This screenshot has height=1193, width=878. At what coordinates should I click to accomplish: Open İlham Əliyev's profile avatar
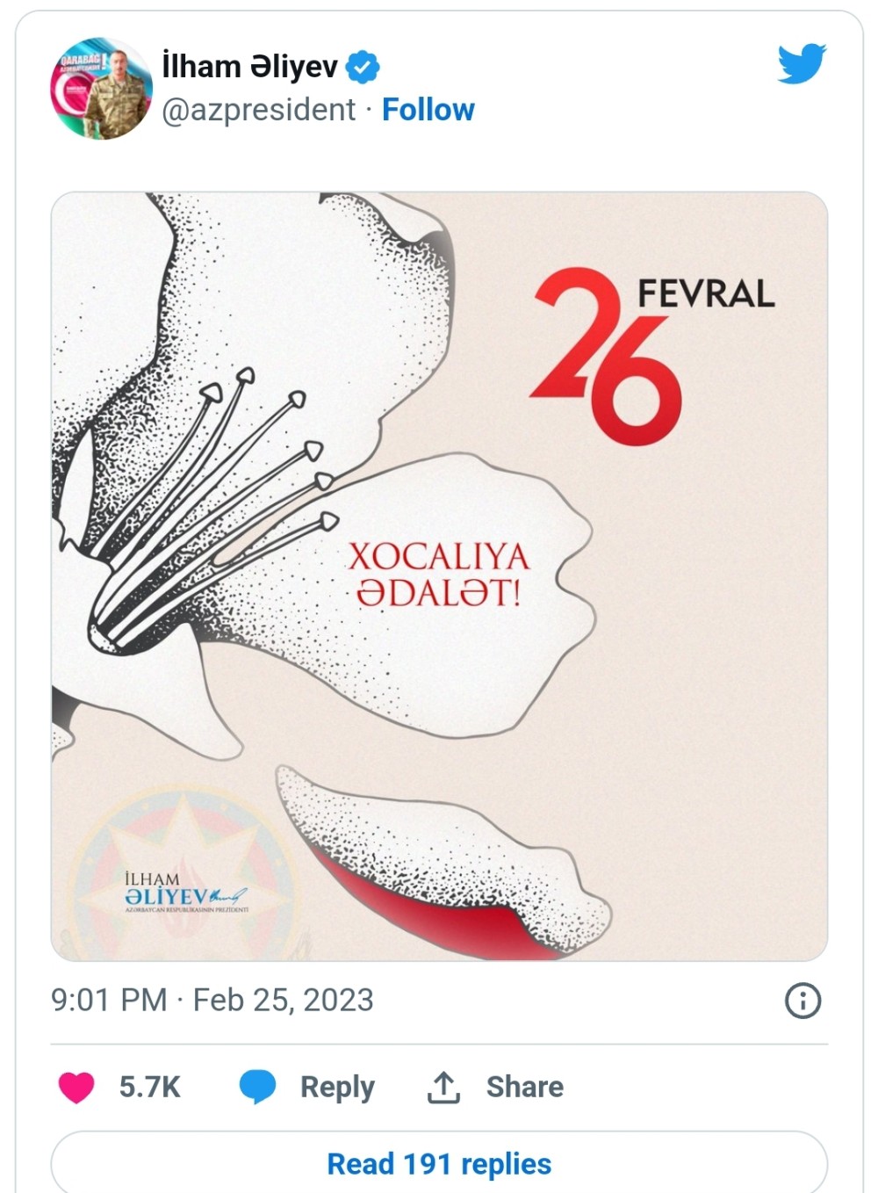[101, 88]
